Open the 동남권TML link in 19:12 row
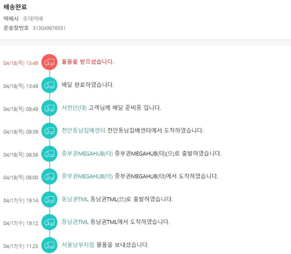 tap(75, 222)
